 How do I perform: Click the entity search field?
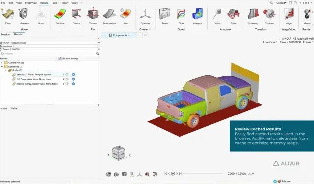[x=50, y=54]
